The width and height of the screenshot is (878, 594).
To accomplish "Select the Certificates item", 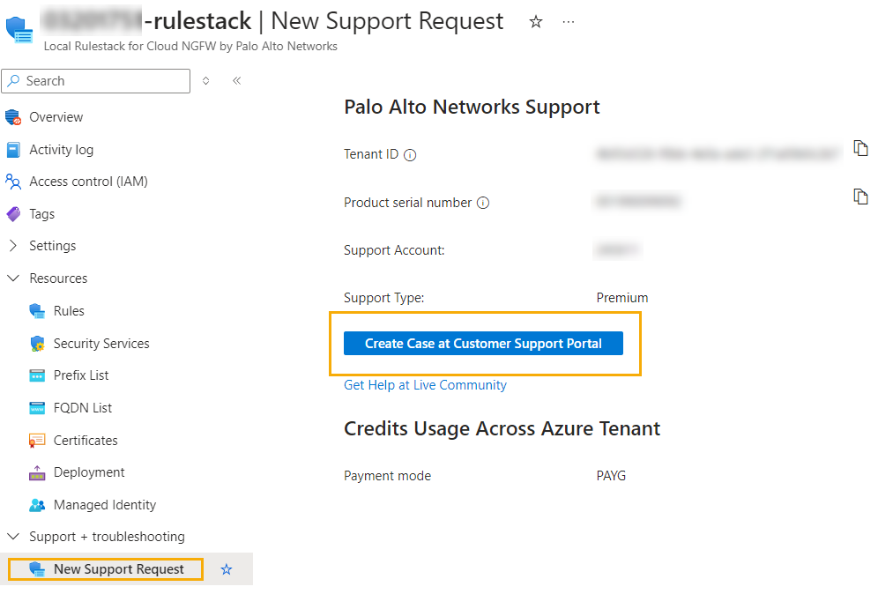I will (86, 441).
